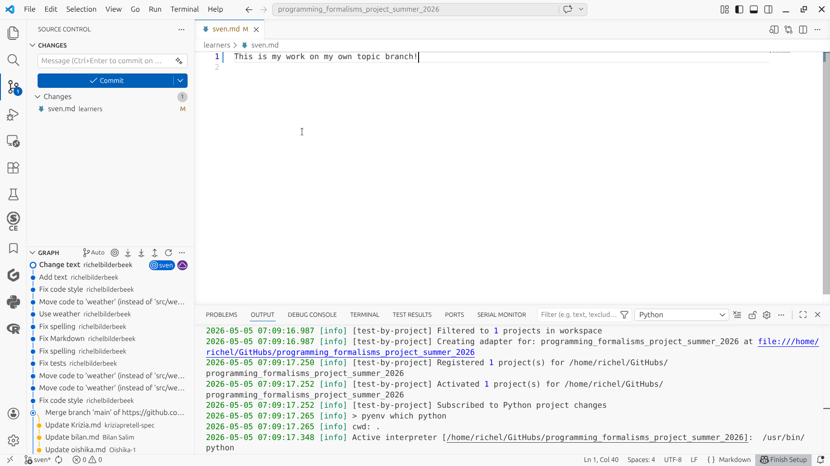Change the Spaces: 4 indentation setting
Viewport: 830px width, 466px height.
[641, 460]
